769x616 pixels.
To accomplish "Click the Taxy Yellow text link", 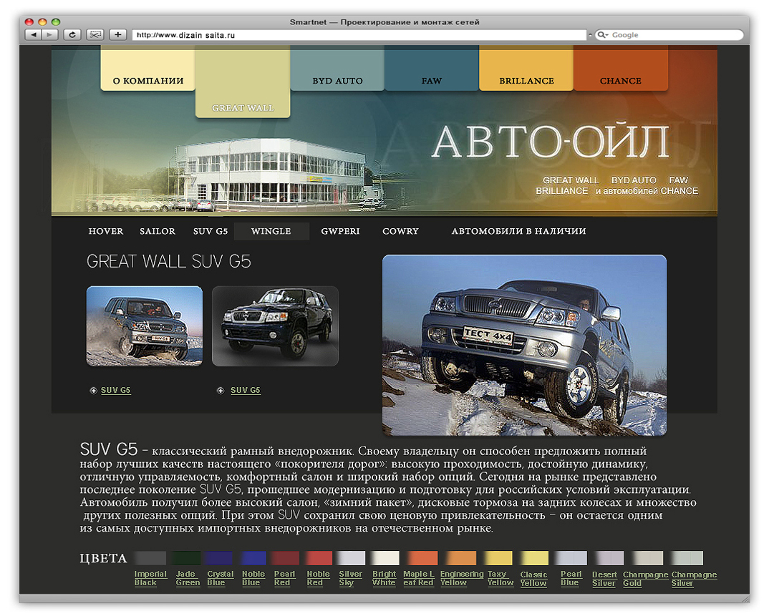I will pos(500,578).
